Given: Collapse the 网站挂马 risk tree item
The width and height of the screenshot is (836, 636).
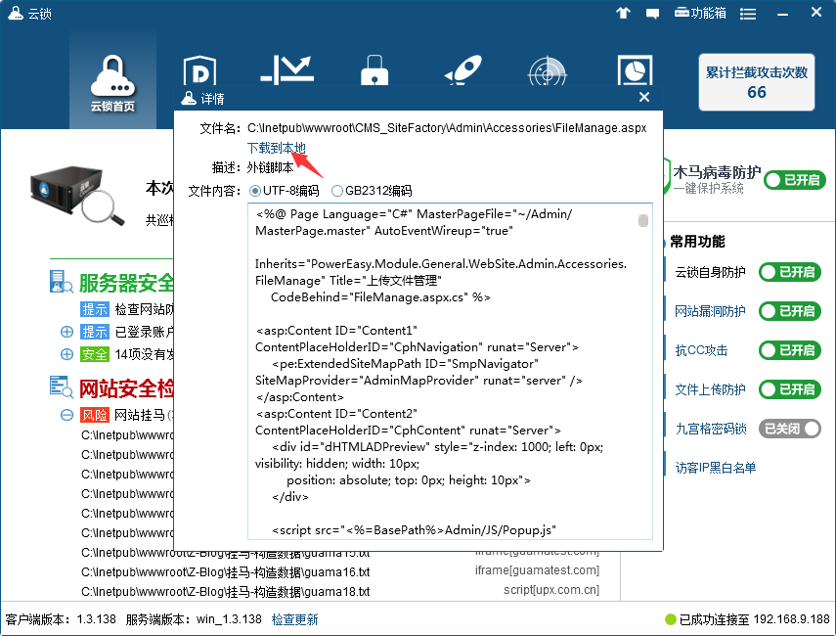Looking at the screenshot, I should point(66,415).
